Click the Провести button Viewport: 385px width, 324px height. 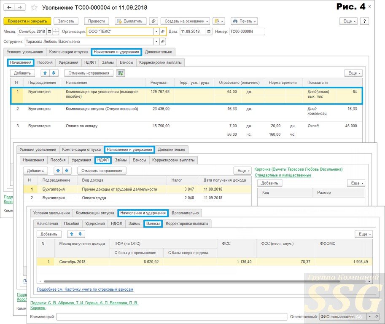point(96,21)
